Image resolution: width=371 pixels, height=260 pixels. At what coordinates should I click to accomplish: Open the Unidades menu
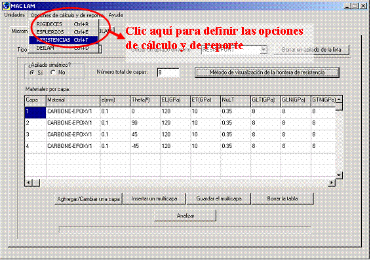pyautogui.click(x=14, y=15)
